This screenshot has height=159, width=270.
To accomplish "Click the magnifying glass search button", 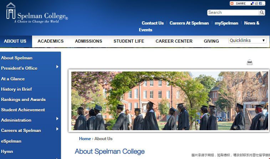I will click(262, 12).
